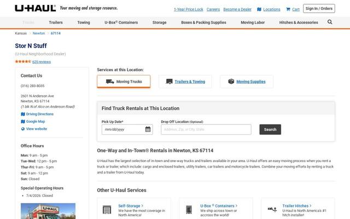350x219 pixels.
Task: Focus the Pick Up Date field
Action: [127, 129]
